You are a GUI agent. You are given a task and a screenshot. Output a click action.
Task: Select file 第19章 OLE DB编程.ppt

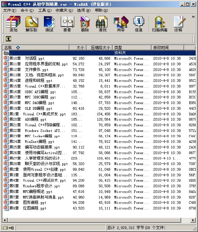tap(31, 108)
